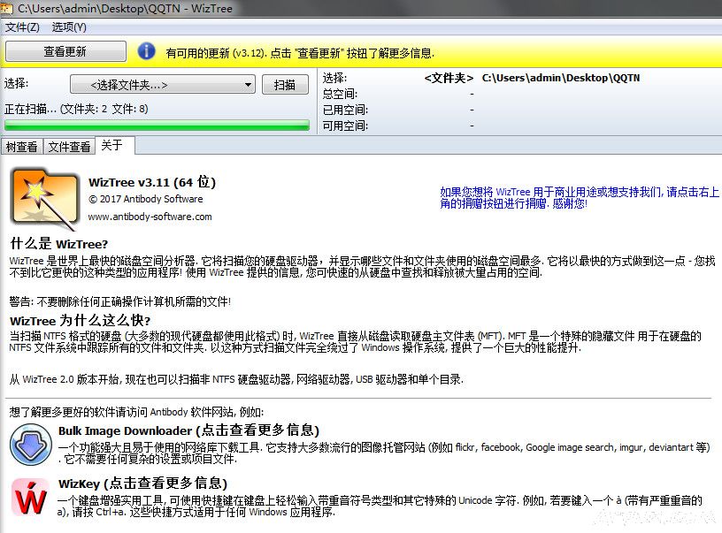Click the red WizKey icon
The width and height of the screenshot is (722, 533).
[32, 499]
